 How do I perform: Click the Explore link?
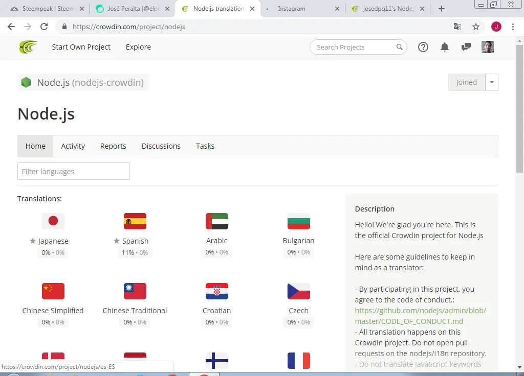[x=138, y=47]
